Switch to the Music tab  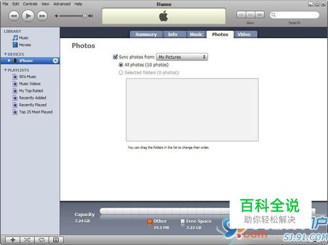click(x=196, y=34)
